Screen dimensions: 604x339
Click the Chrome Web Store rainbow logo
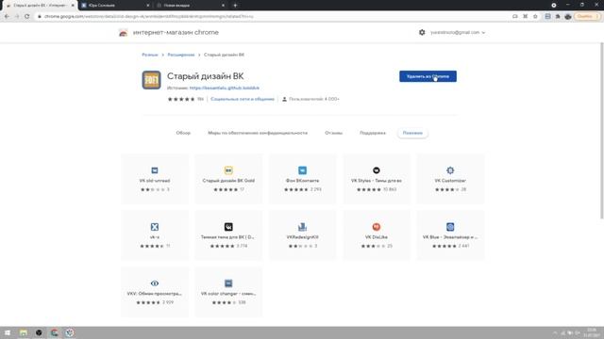coord(123,33)
